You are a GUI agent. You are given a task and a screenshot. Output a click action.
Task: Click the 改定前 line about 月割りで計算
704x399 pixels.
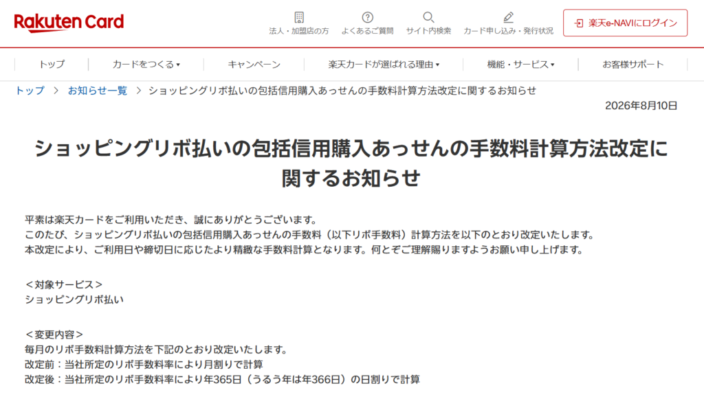click(x=144, y=365)
